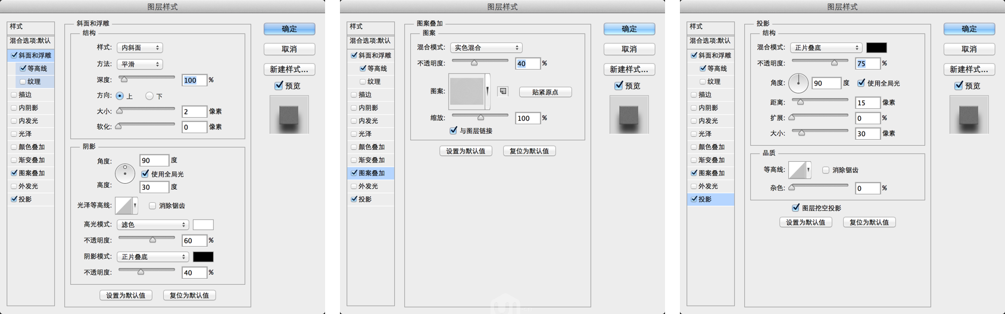Toggle 使用全局光 in Drop Shadow dialog

(x=861, y=83)
